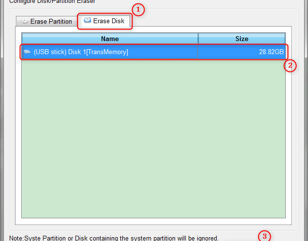Click the [TransMemory] label in the disk row

pyautogui.click(x=107, y=52)
